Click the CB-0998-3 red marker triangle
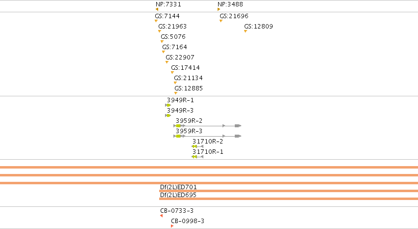 pos(172,226)
